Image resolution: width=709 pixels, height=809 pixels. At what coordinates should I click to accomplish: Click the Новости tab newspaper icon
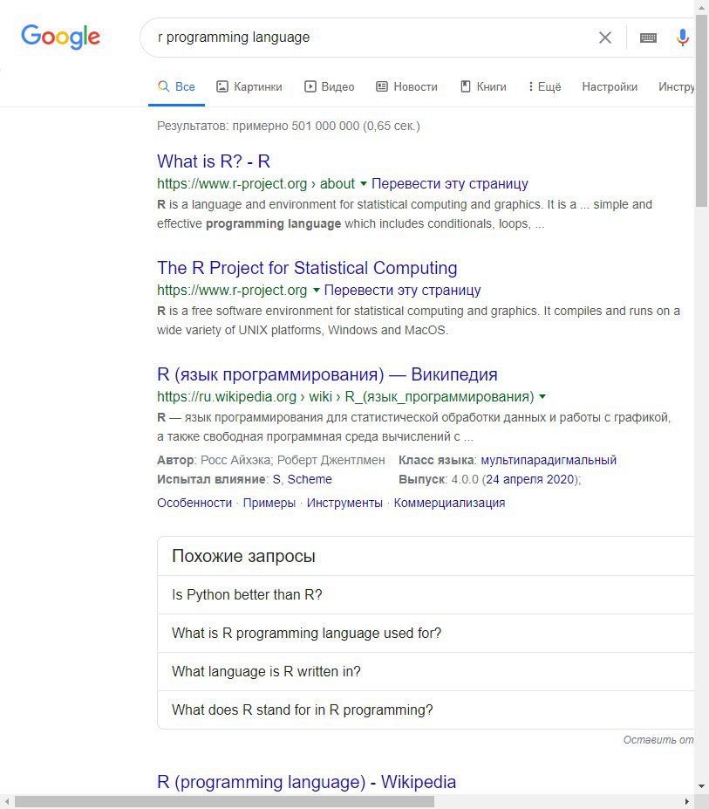point(382,86)
